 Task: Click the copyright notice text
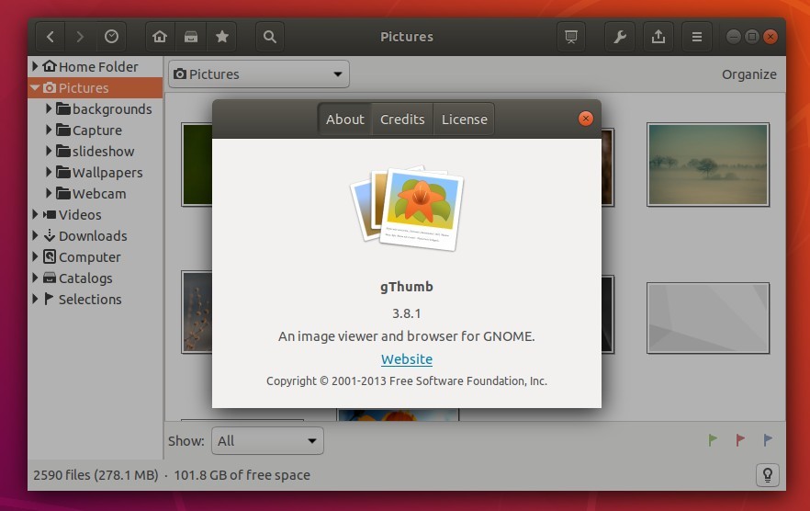pyautogui.click(x=407, y=381)
